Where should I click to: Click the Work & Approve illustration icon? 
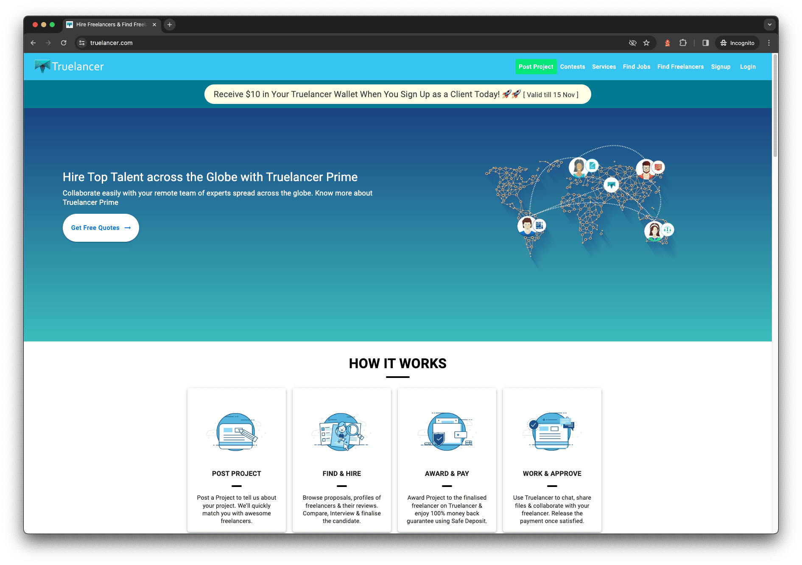[x=552, y=432]
